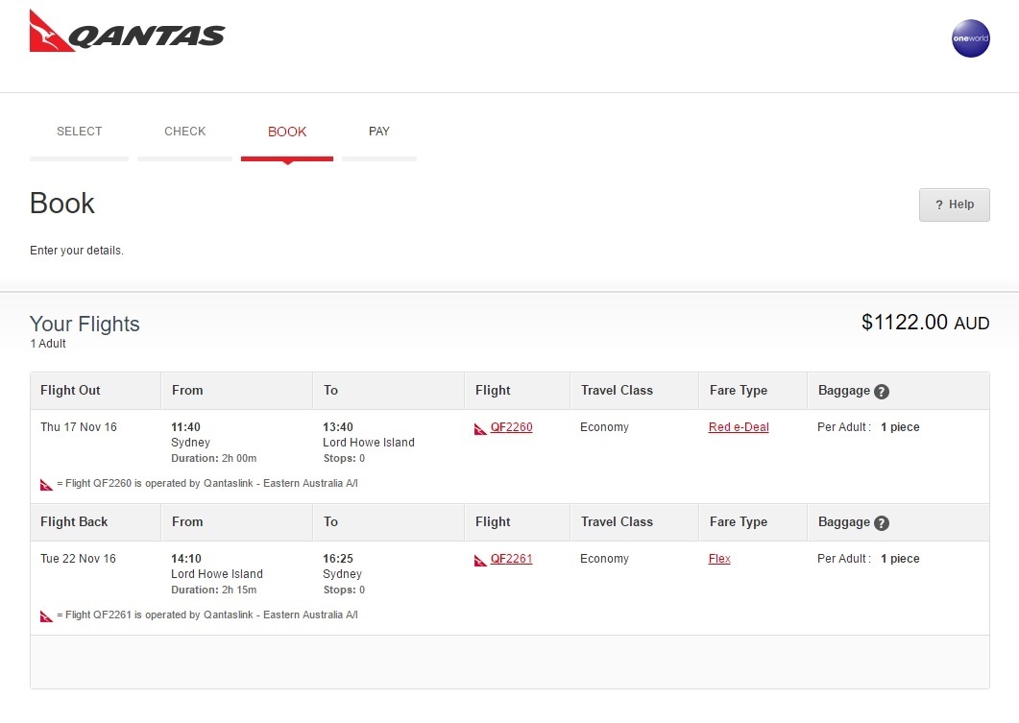Click the Qantas kangaroo logo
This screenshot has height=723, width=1019.
coord(128,31)
